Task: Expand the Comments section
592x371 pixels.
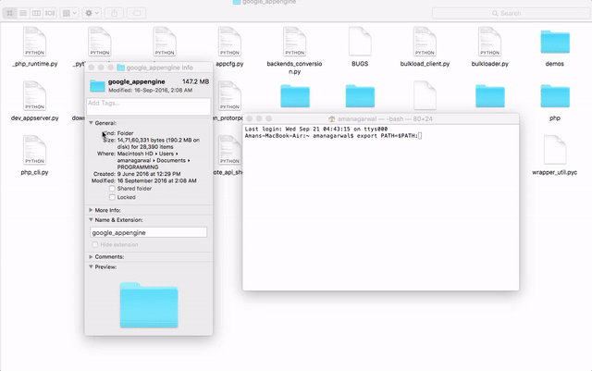Action: tap(91, 256)
